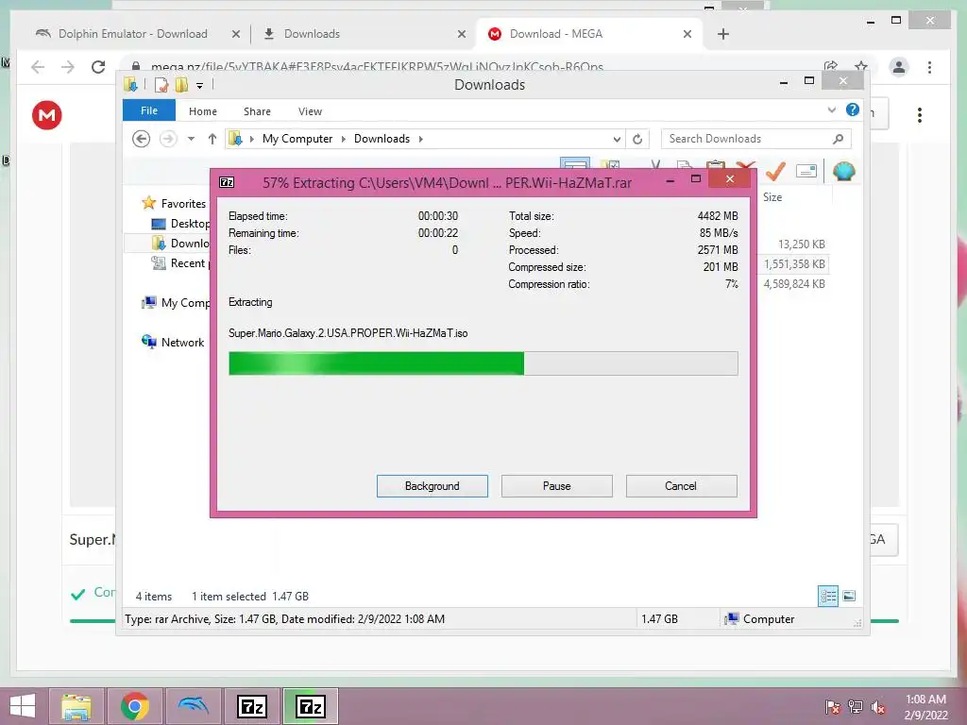Switch to large icons view
Image resolution: width=967 pixels, height=725 pixels.
849,596
